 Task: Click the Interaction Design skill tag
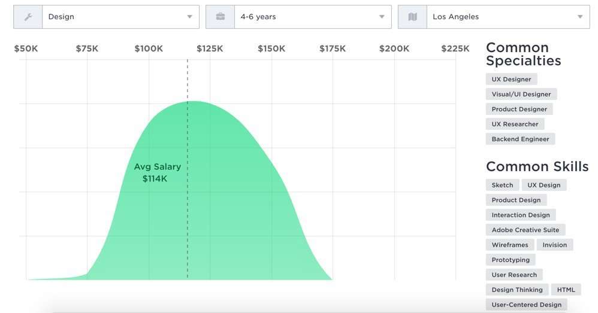click(x=521, y=215)
